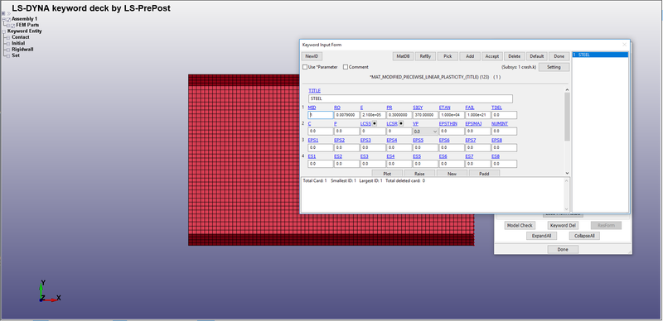Click New button below ES fields

pyautogui.click(x=452, y=174)
